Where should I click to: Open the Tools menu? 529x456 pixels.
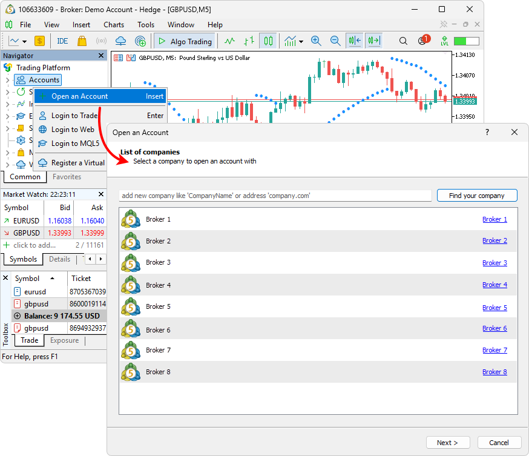click(146, 25)
